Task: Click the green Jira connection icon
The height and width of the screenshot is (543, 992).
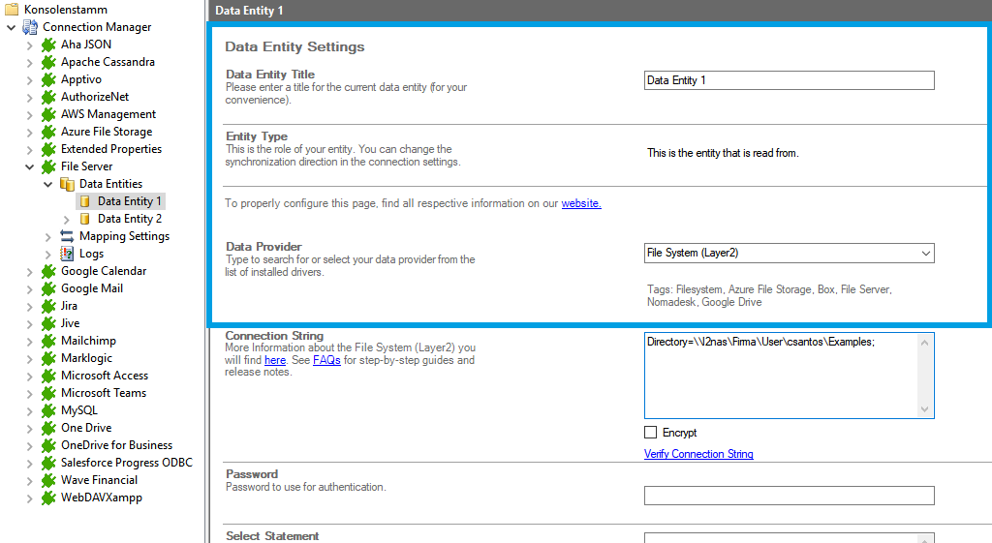Action: (48, 306)
